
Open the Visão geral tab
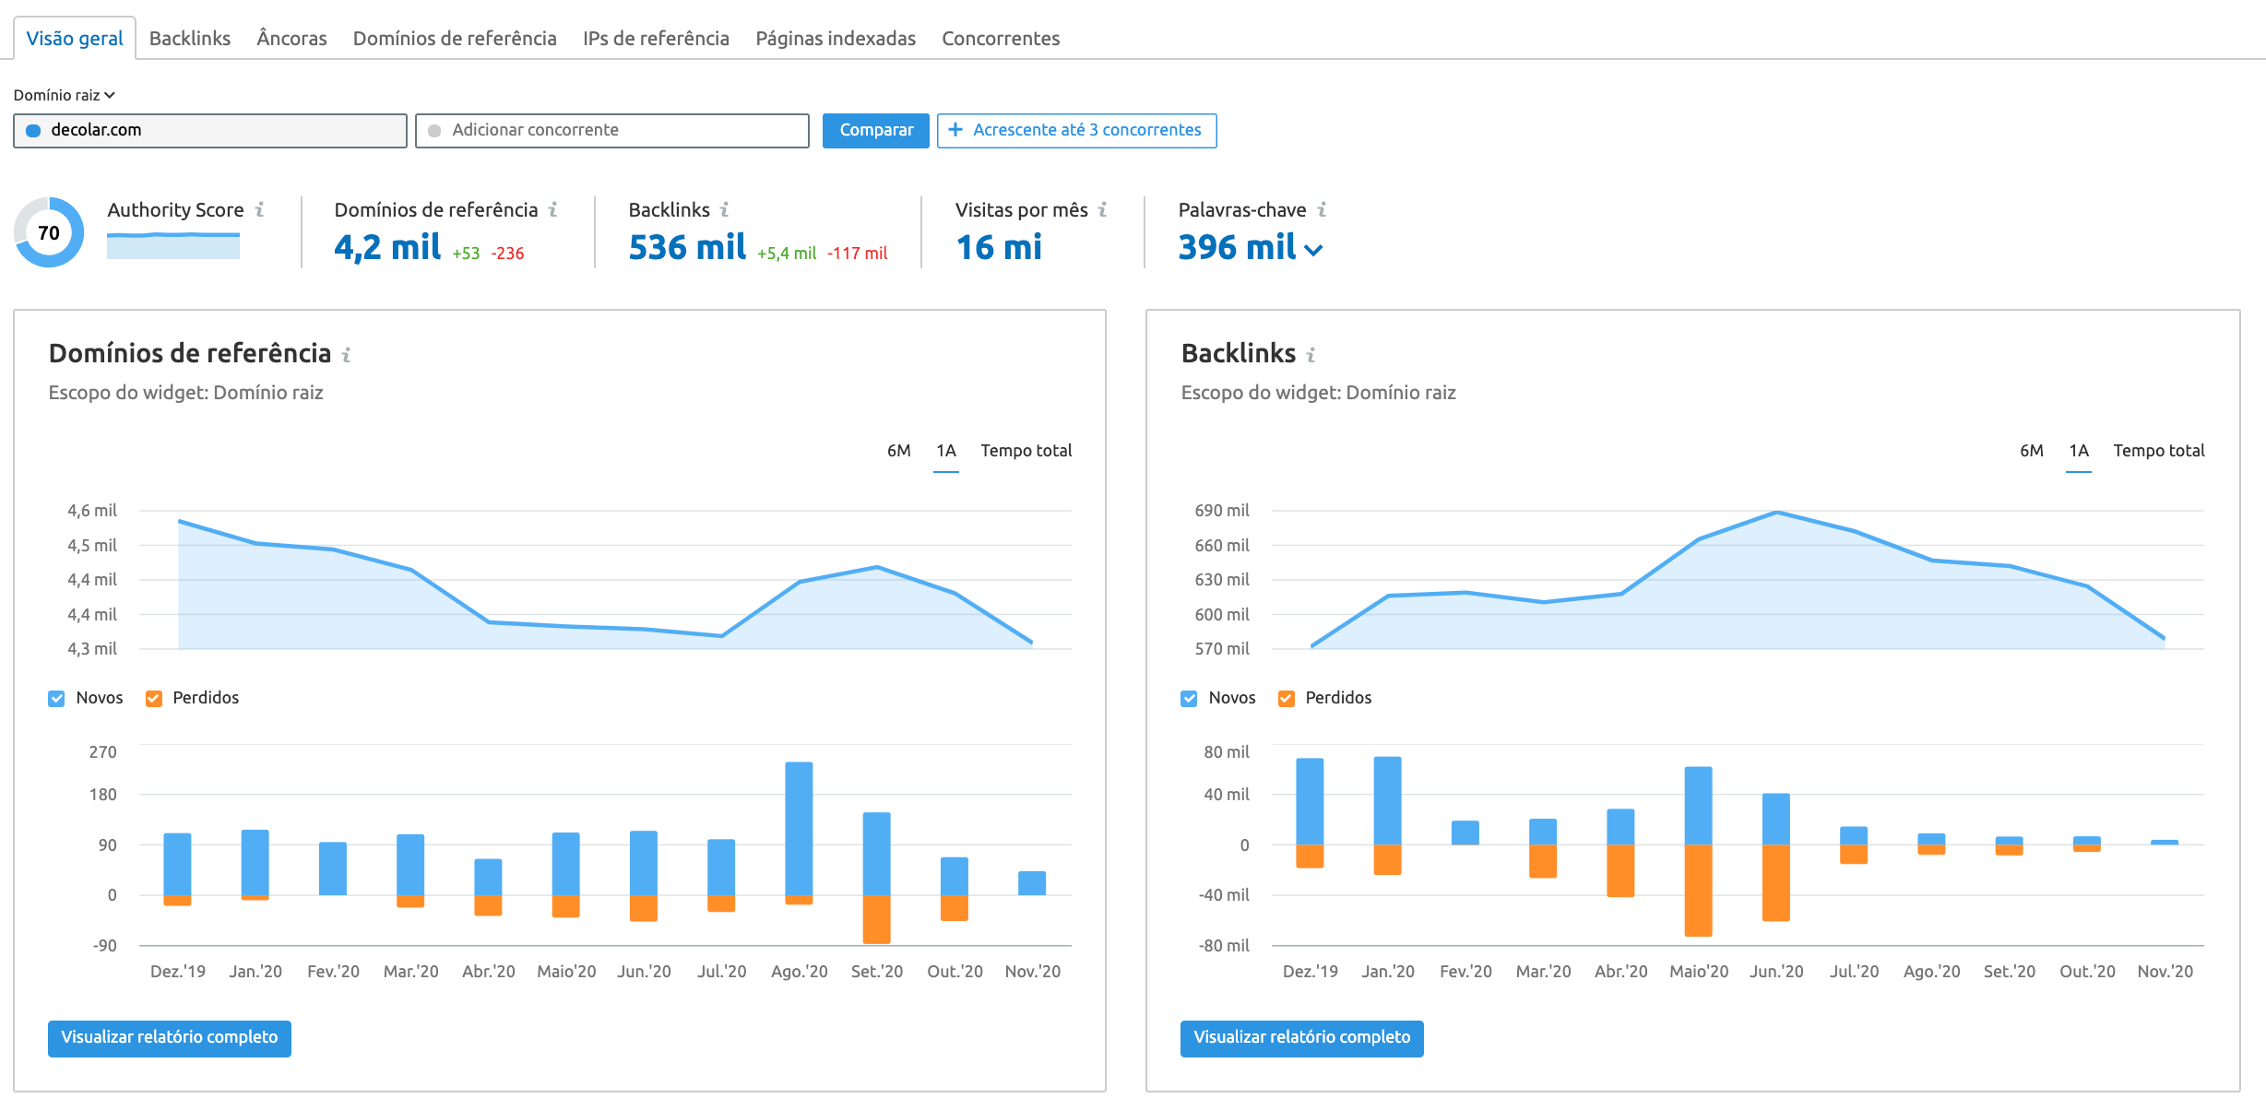[75, 39]
